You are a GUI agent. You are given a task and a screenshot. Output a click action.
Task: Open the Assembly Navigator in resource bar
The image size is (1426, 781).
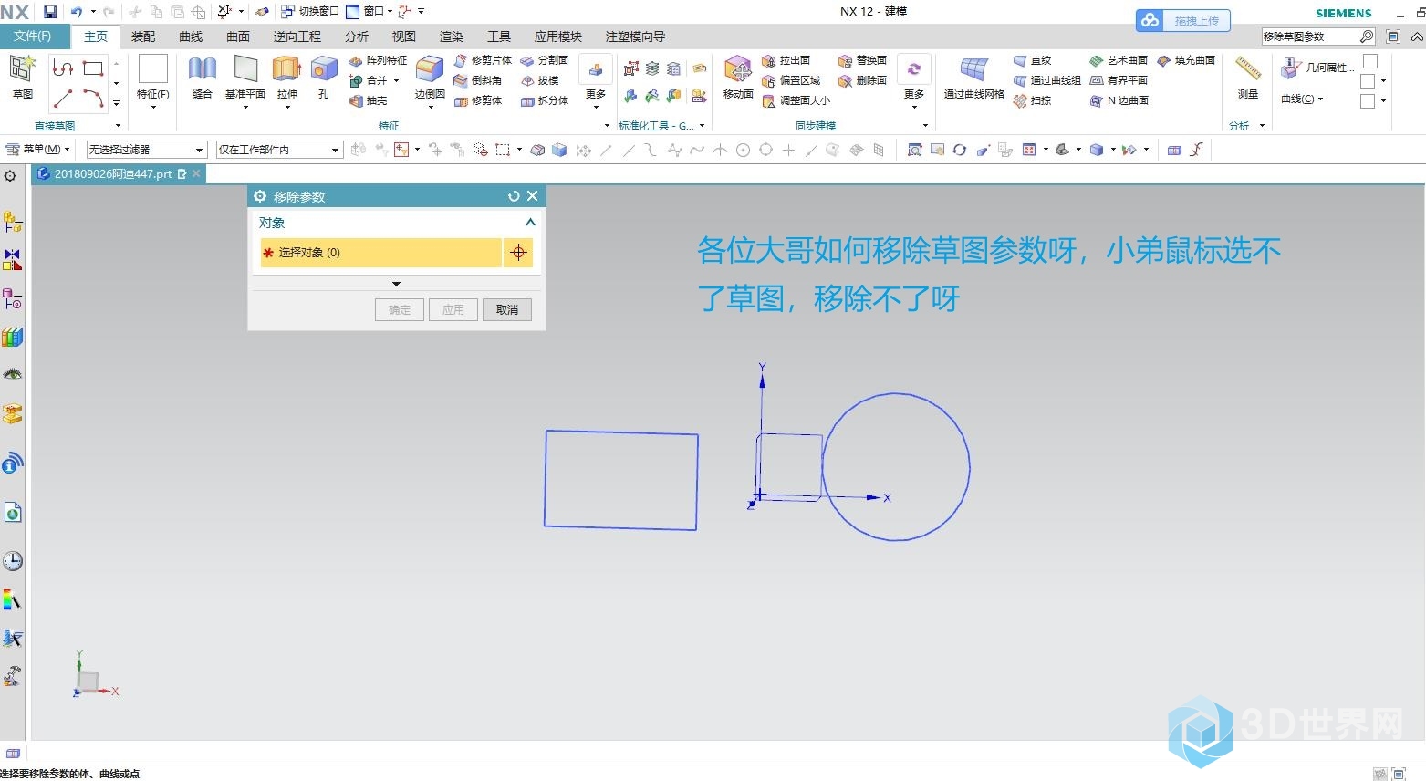12,222
